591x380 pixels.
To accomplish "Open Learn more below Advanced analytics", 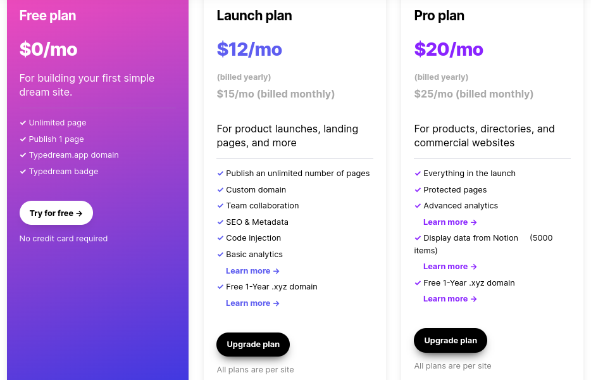I will pos(450,222).
